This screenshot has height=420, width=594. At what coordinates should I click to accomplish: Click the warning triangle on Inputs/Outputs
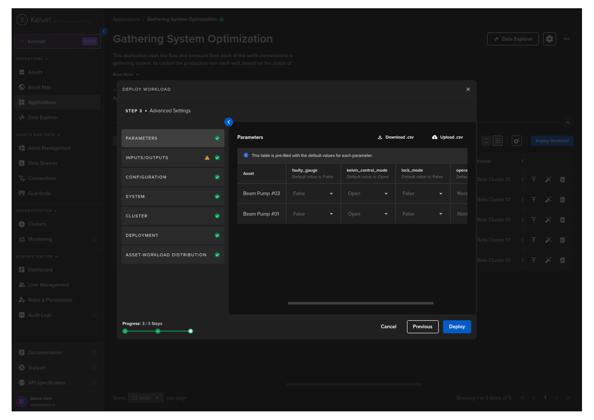[207, 158]
